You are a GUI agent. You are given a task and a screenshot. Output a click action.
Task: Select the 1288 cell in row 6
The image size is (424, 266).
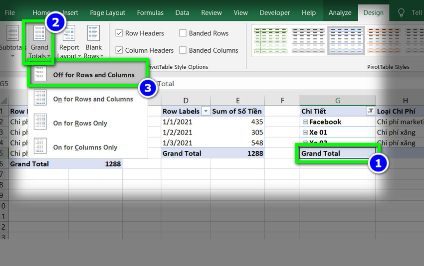click(x=95, y=164)
